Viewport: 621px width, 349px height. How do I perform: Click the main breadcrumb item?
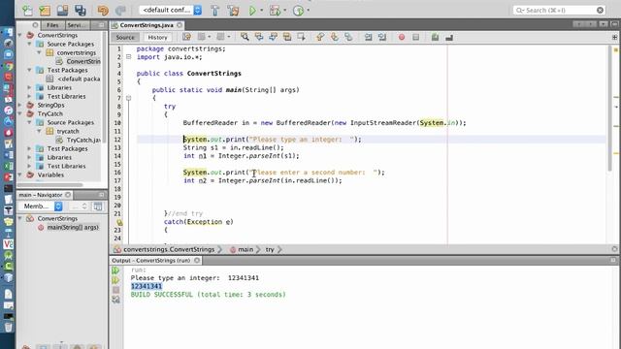(x=245, y=249)
